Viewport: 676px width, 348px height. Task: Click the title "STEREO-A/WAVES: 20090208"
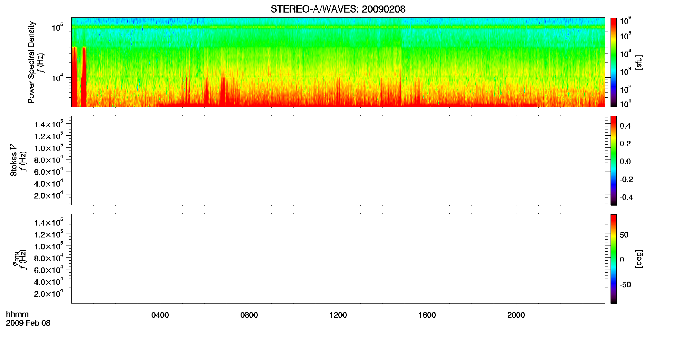click(338, 9)
